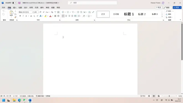Switch to Read Mode view in status bar
This screenshot has width=183, height=103.
click(149, 96)
